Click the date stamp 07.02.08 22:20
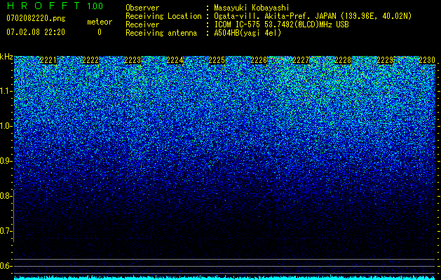The height and width of the screenshot is (280, 441). pos(36,32)
